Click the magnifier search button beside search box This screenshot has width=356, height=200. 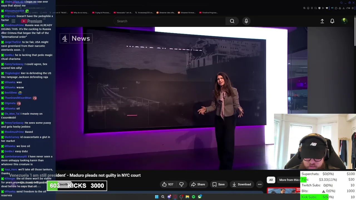pos(232,21)
